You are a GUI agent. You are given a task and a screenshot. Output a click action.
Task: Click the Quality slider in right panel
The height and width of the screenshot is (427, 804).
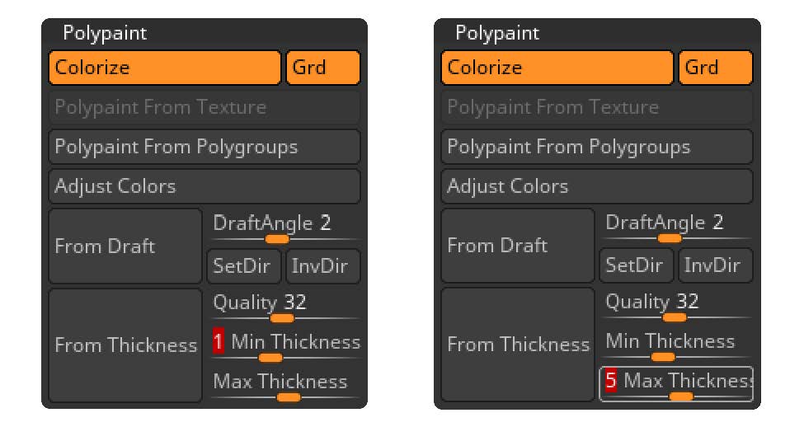[x=677, y=307]
